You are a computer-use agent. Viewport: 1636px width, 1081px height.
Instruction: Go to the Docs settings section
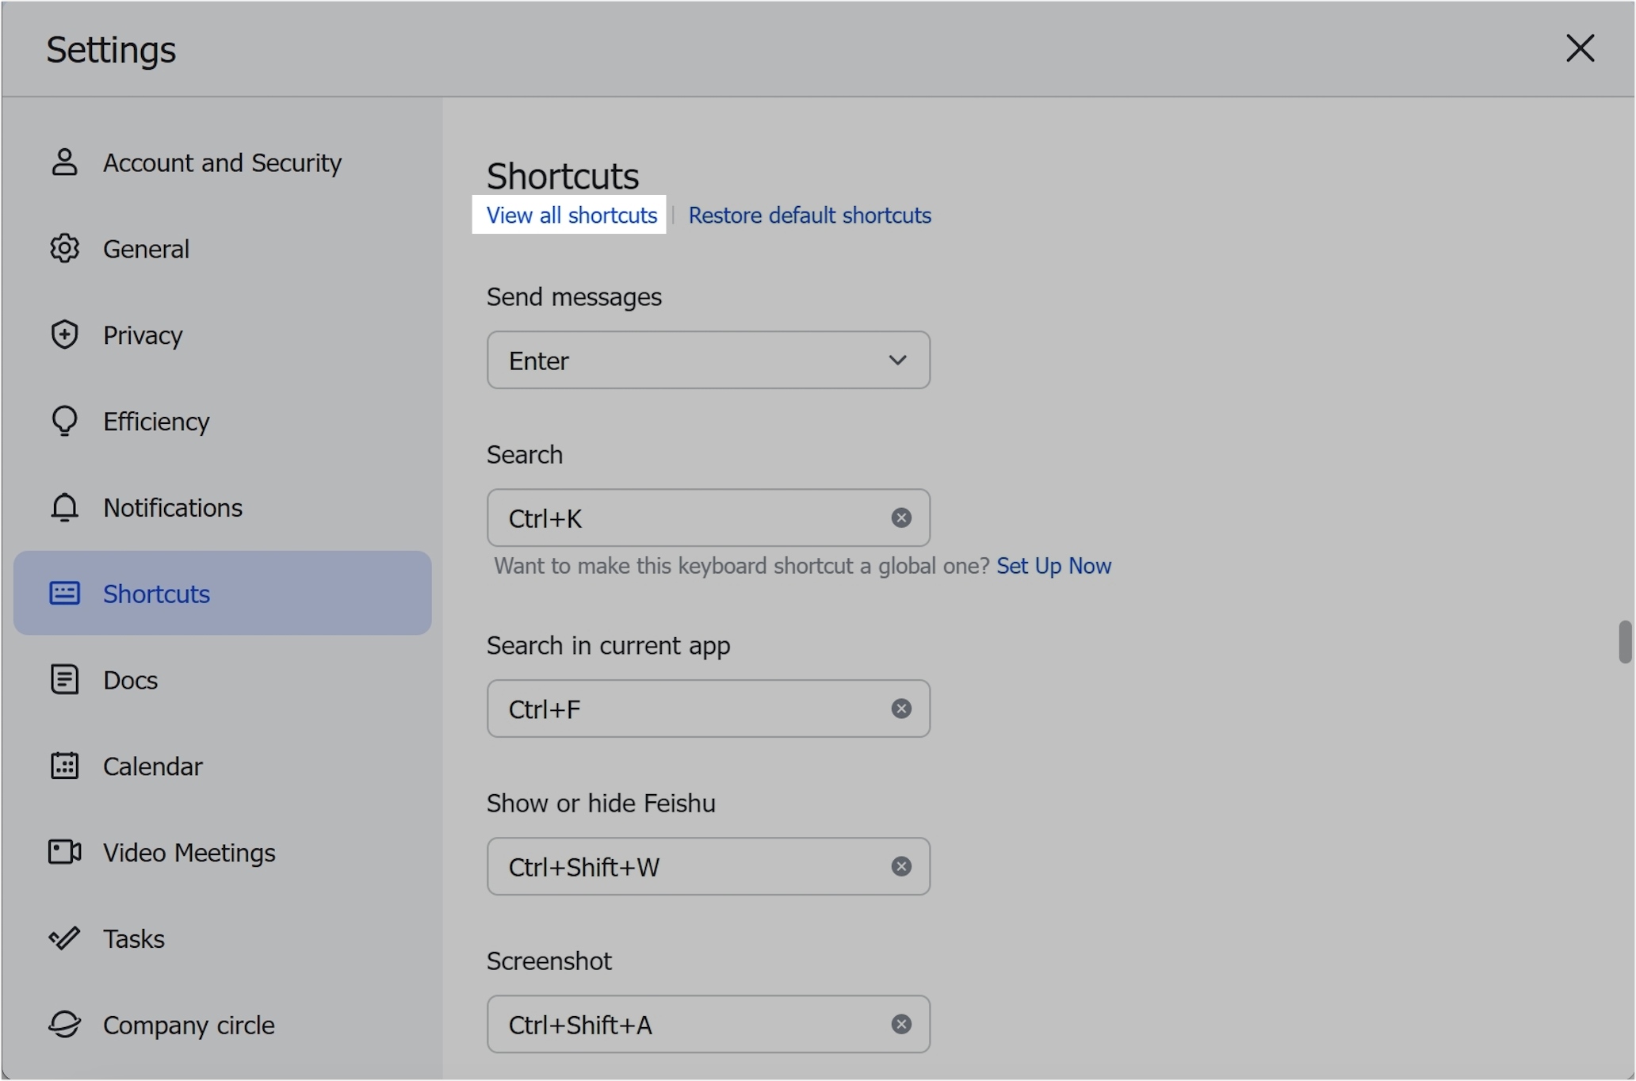coord(131,679)
